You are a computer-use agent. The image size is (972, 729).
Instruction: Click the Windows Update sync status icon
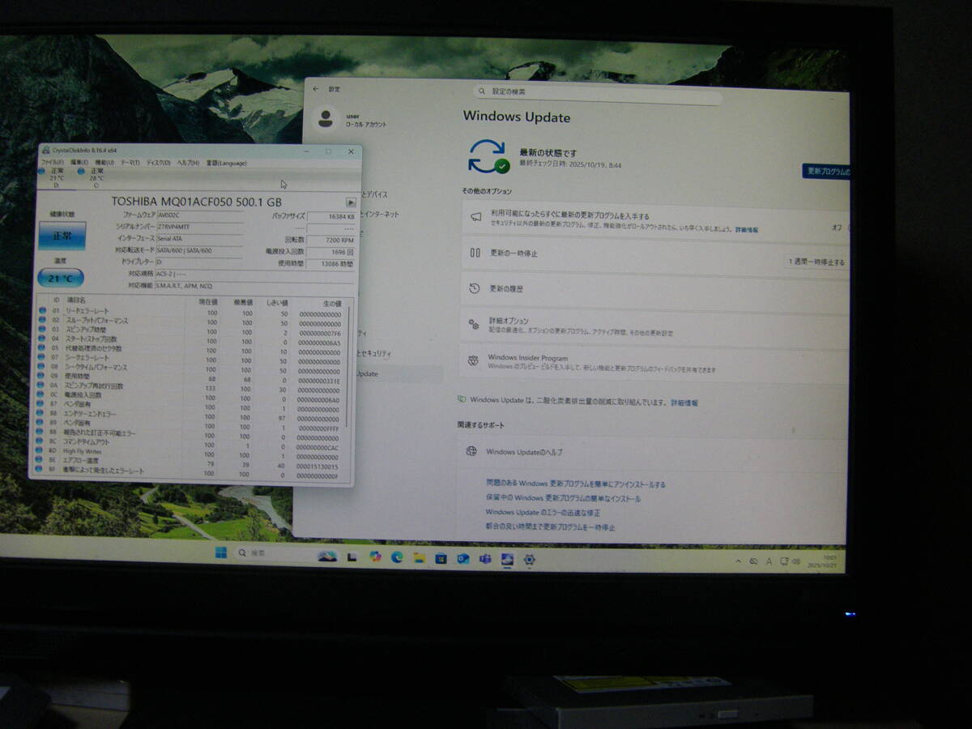(x=488, y=156)
